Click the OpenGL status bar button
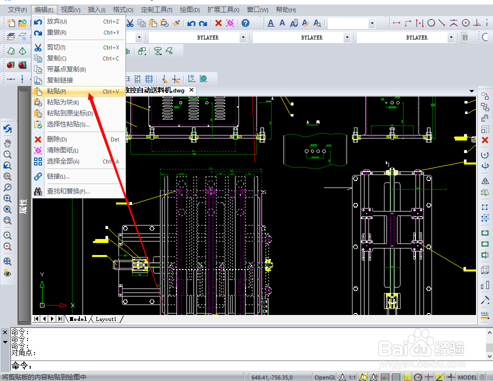 pos(325,377)
